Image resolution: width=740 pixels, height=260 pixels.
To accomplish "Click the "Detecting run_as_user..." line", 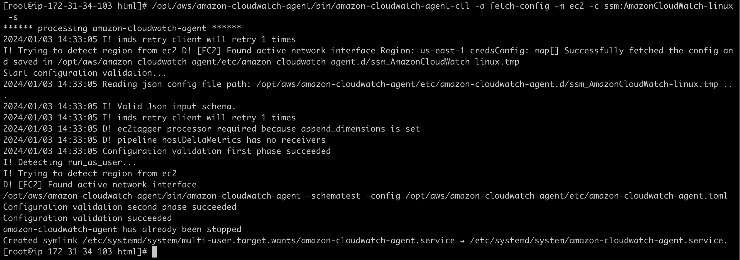I will 77,162.
